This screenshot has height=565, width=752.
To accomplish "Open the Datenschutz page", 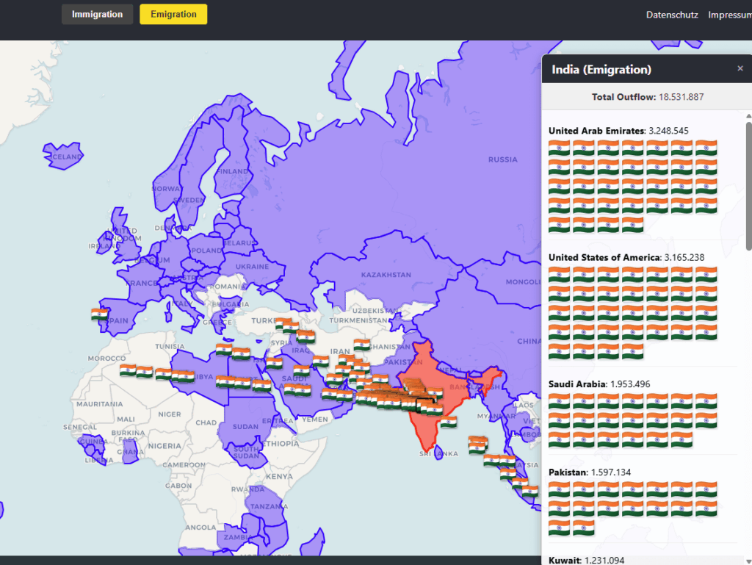I will [672, 15].
